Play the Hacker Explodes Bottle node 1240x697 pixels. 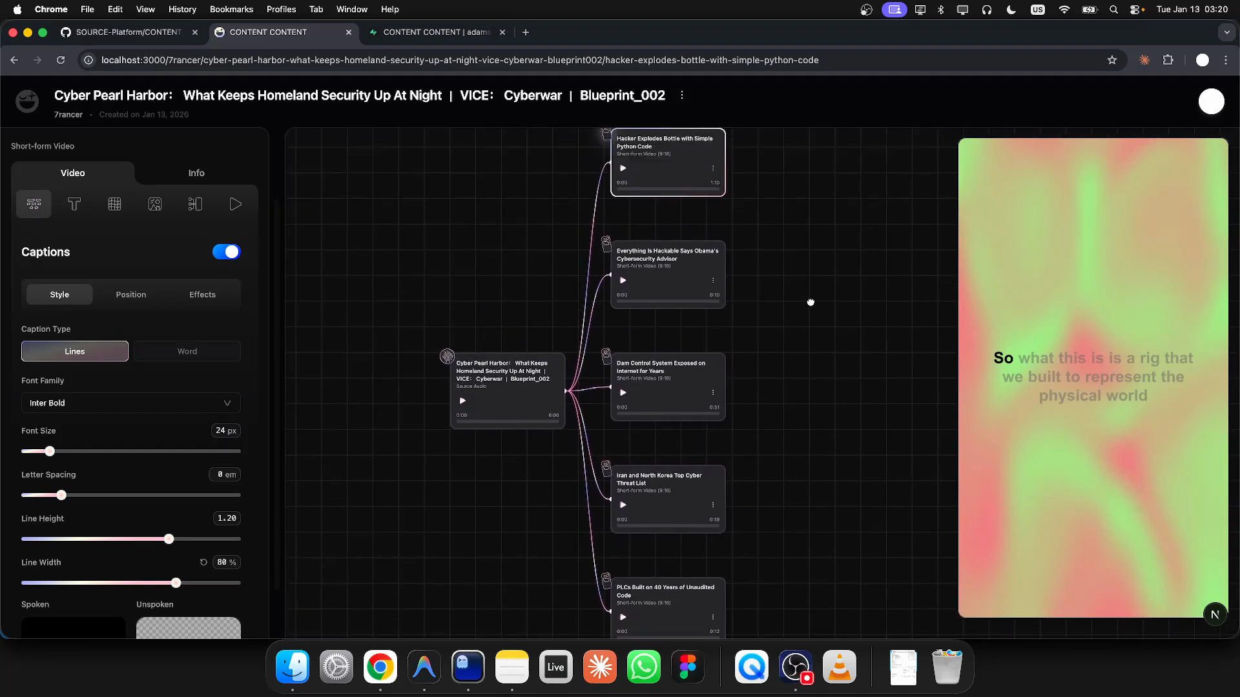pyautogui.click(x=623, y=168)
